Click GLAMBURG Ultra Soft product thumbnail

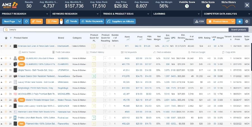pos(15,58)
